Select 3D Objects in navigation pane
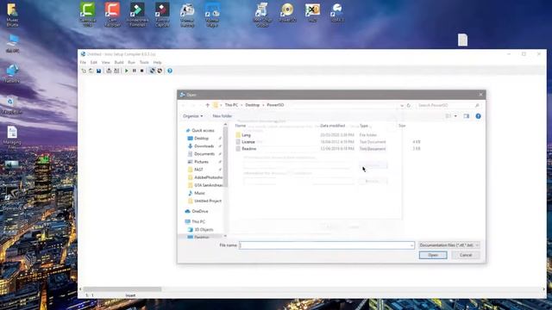552x310 pixels. tap(204, 230)
